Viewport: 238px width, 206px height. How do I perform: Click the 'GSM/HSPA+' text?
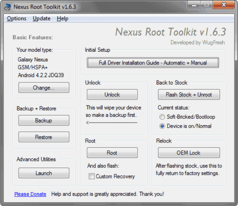[x=33, y=67]
